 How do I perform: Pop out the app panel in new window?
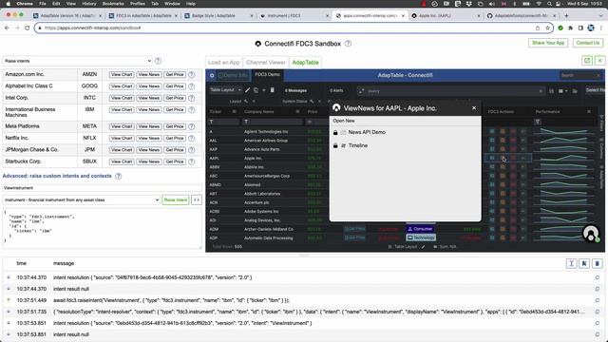[587, 61]
